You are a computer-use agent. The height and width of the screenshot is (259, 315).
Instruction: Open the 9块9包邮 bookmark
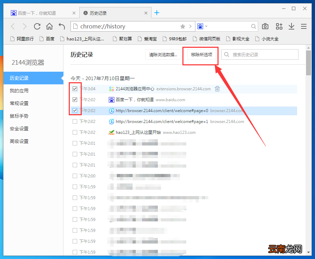tap(175, 39)
